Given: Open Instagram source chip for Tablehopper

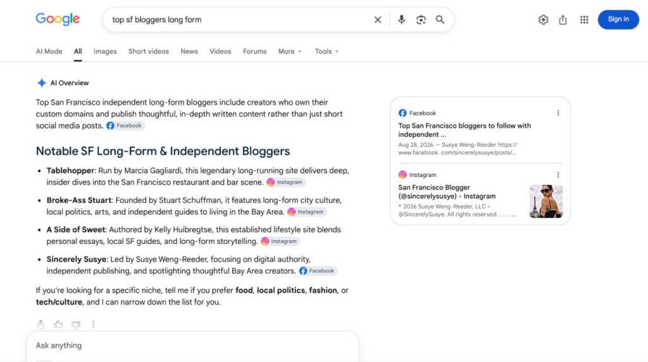Looking at the screenshot, I should point(285,182).
